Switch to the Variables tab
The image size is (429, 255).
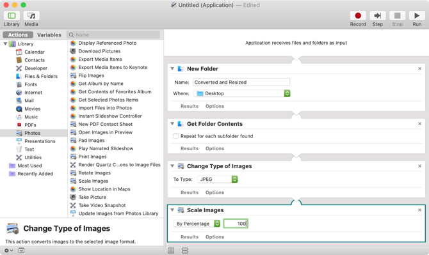point(49,35)
